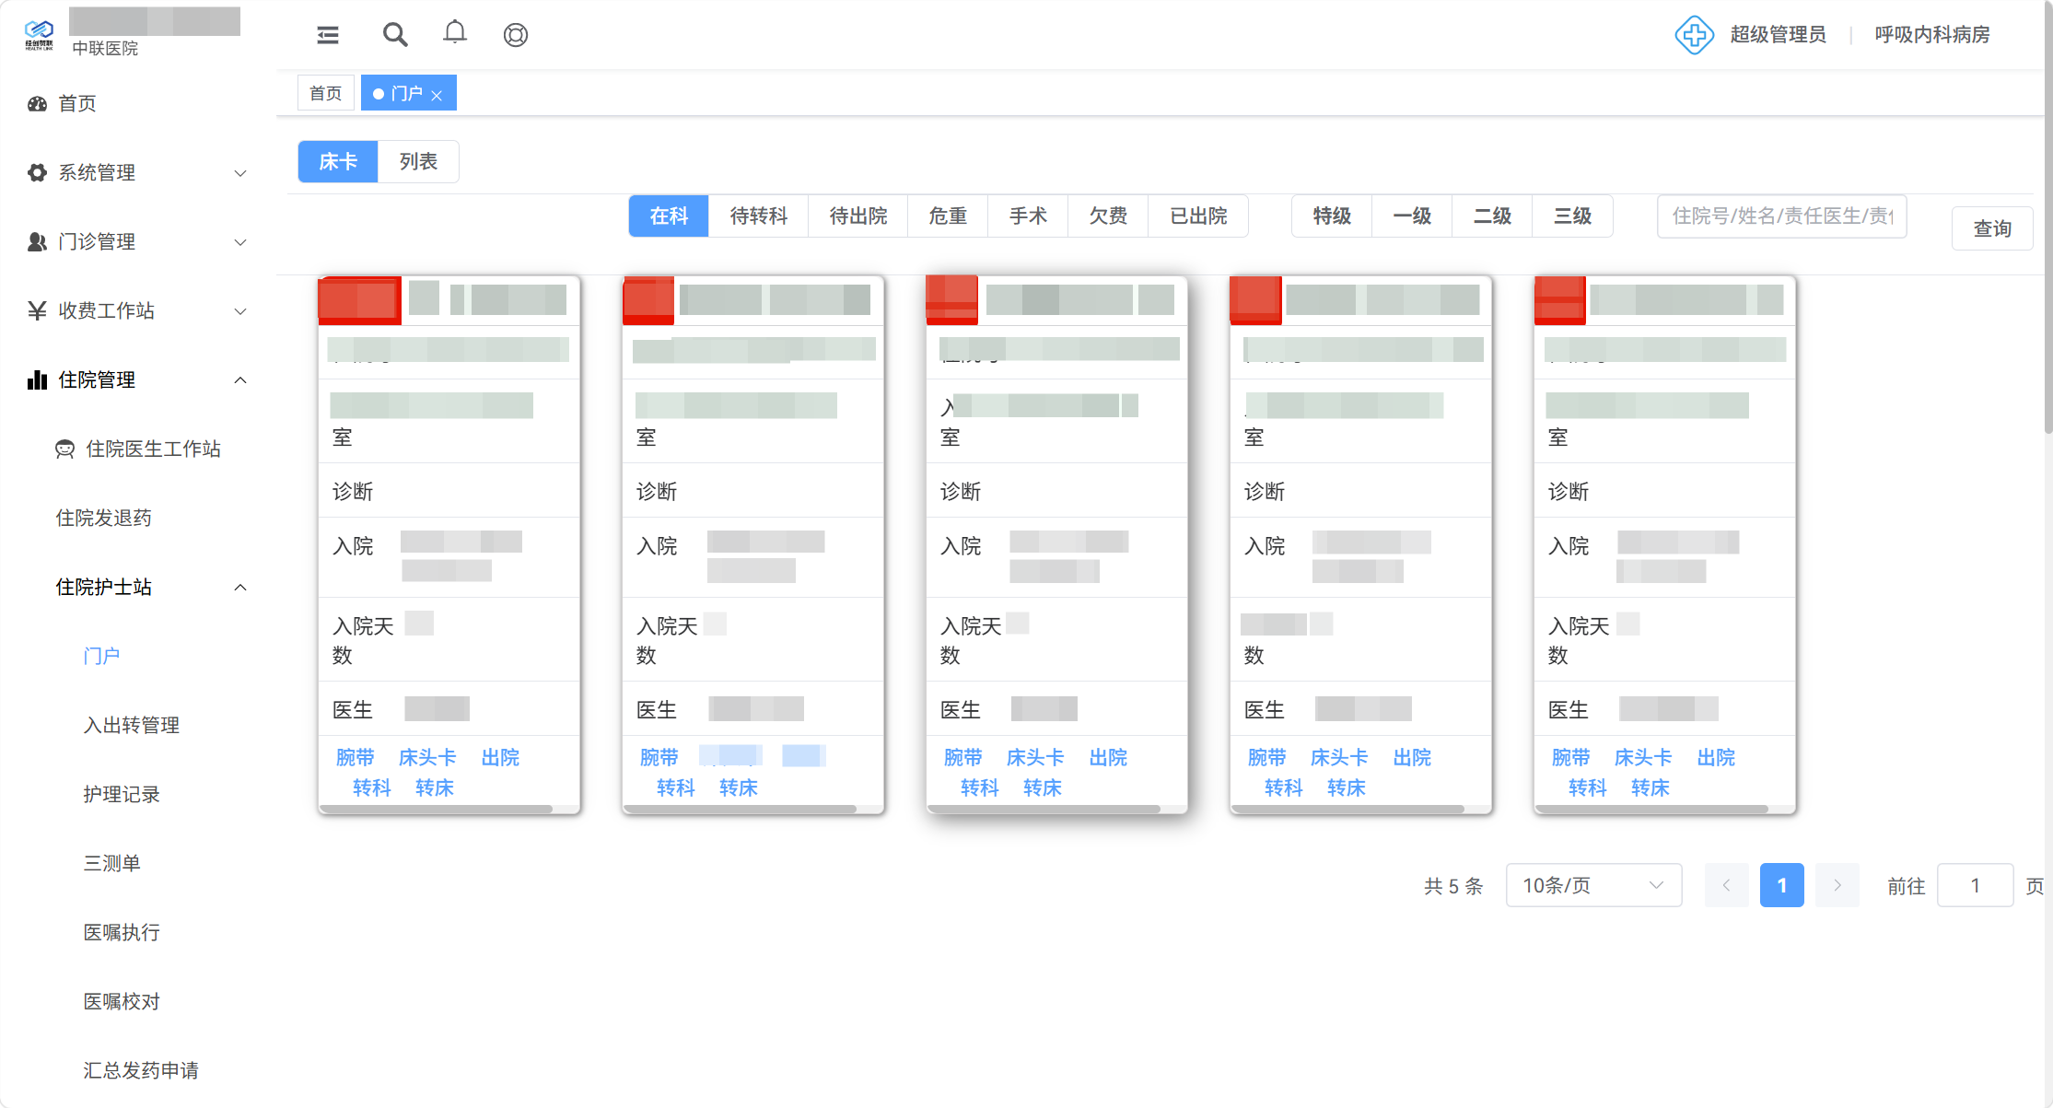The image size is (2053, 1108).
Task: Filter by 二级 nursing level
Action: pos(1492,216)
